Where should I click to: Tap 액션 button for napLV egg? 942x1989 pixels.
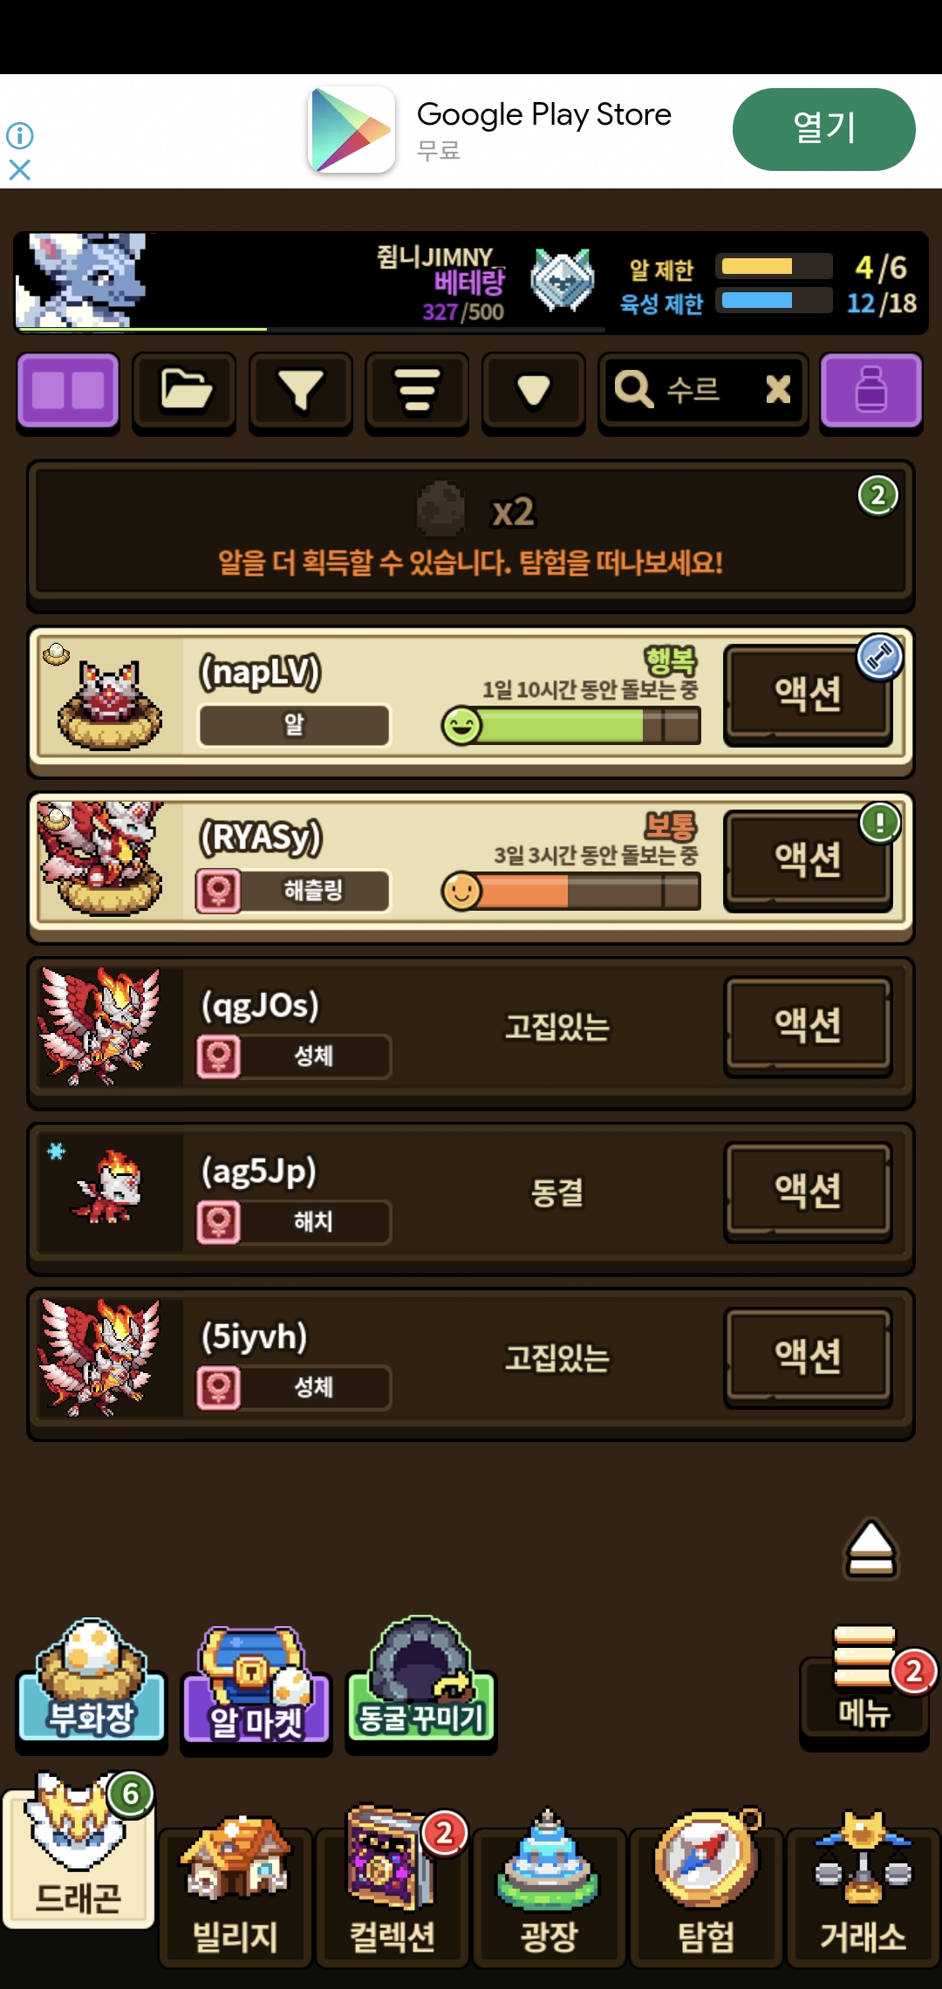point(809,694)
